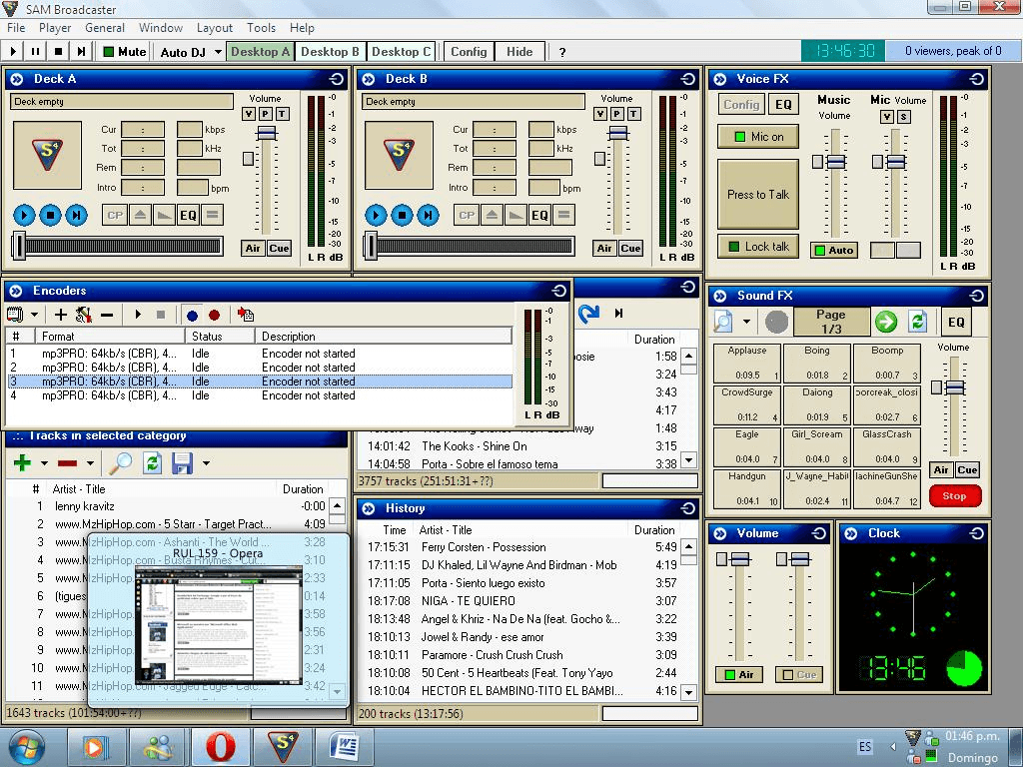Stop Sound FX playback with the Stop button
Screen dimensions: 1023x767
tap(954, 495)
